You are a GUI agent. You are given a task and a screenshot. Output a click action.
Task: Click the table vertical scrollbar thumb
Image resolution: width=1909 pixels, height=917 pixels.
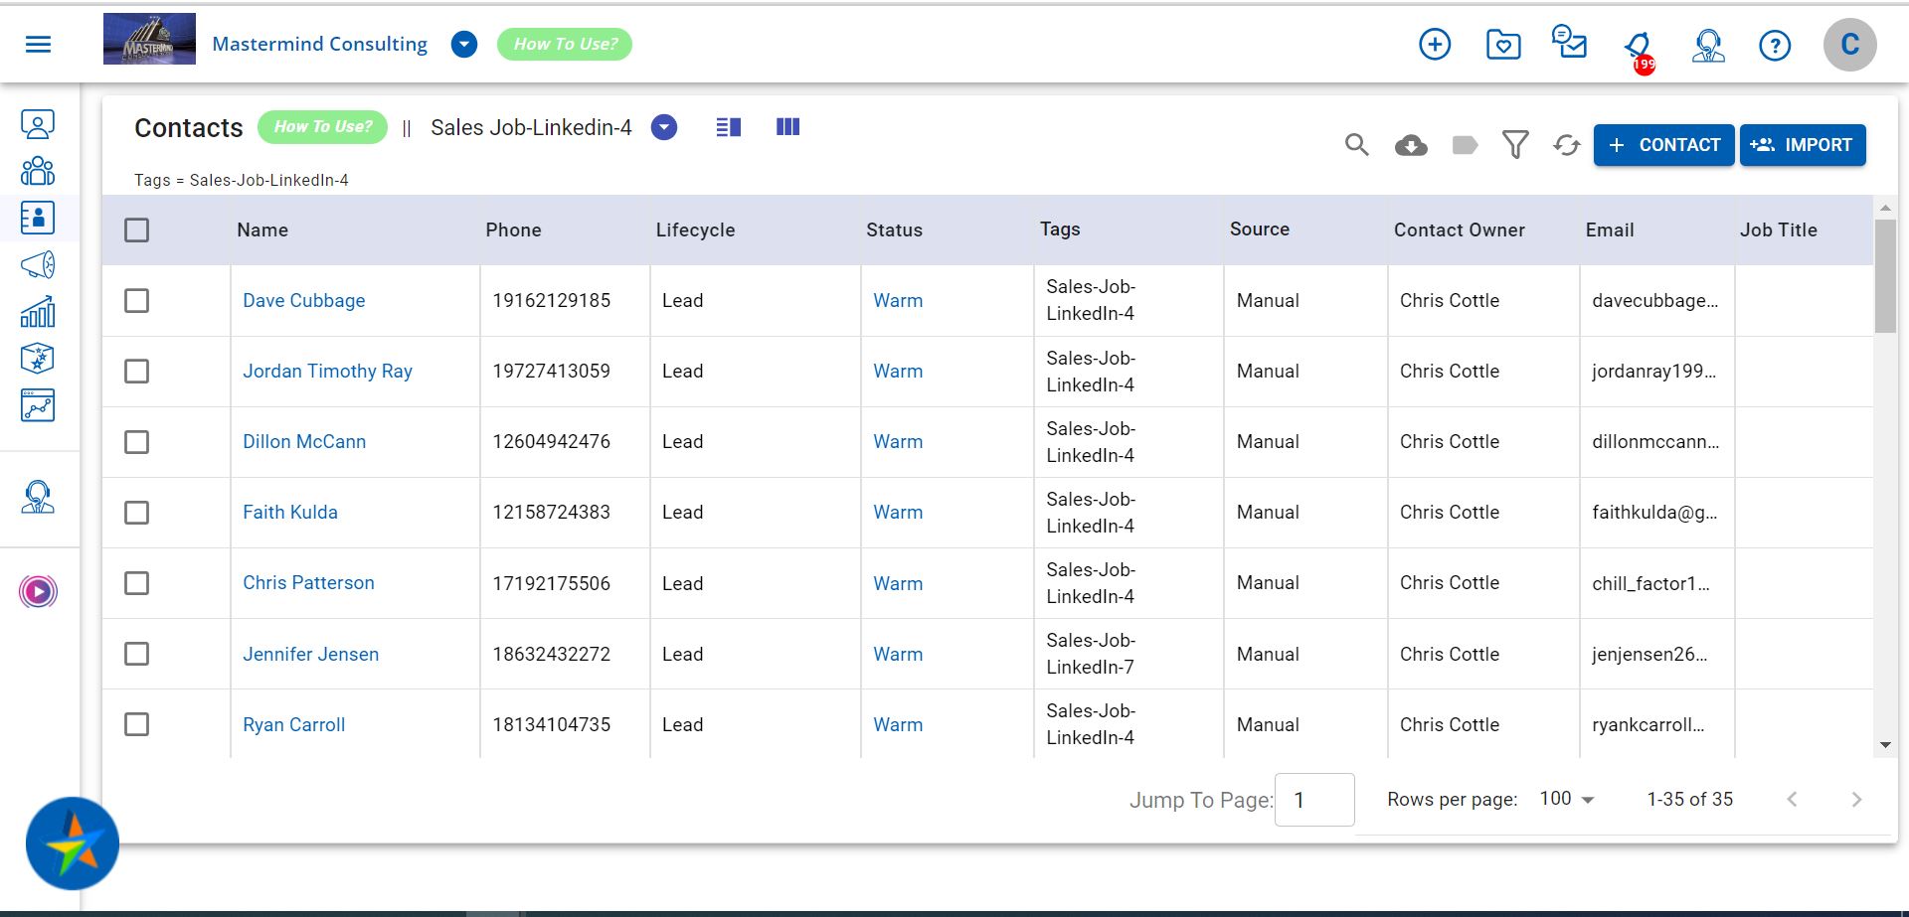[1885, 275]
